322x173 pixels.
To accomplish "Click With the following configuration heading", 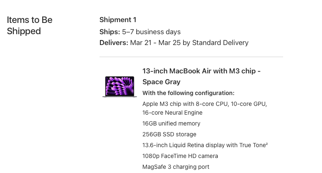I will (x=188, y=93).
